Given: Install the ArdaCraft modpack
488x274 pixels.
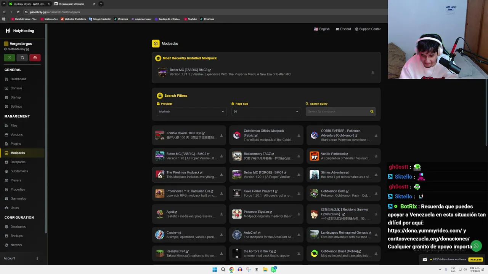Looking at the screenshot, I should (x=299, y=235).
